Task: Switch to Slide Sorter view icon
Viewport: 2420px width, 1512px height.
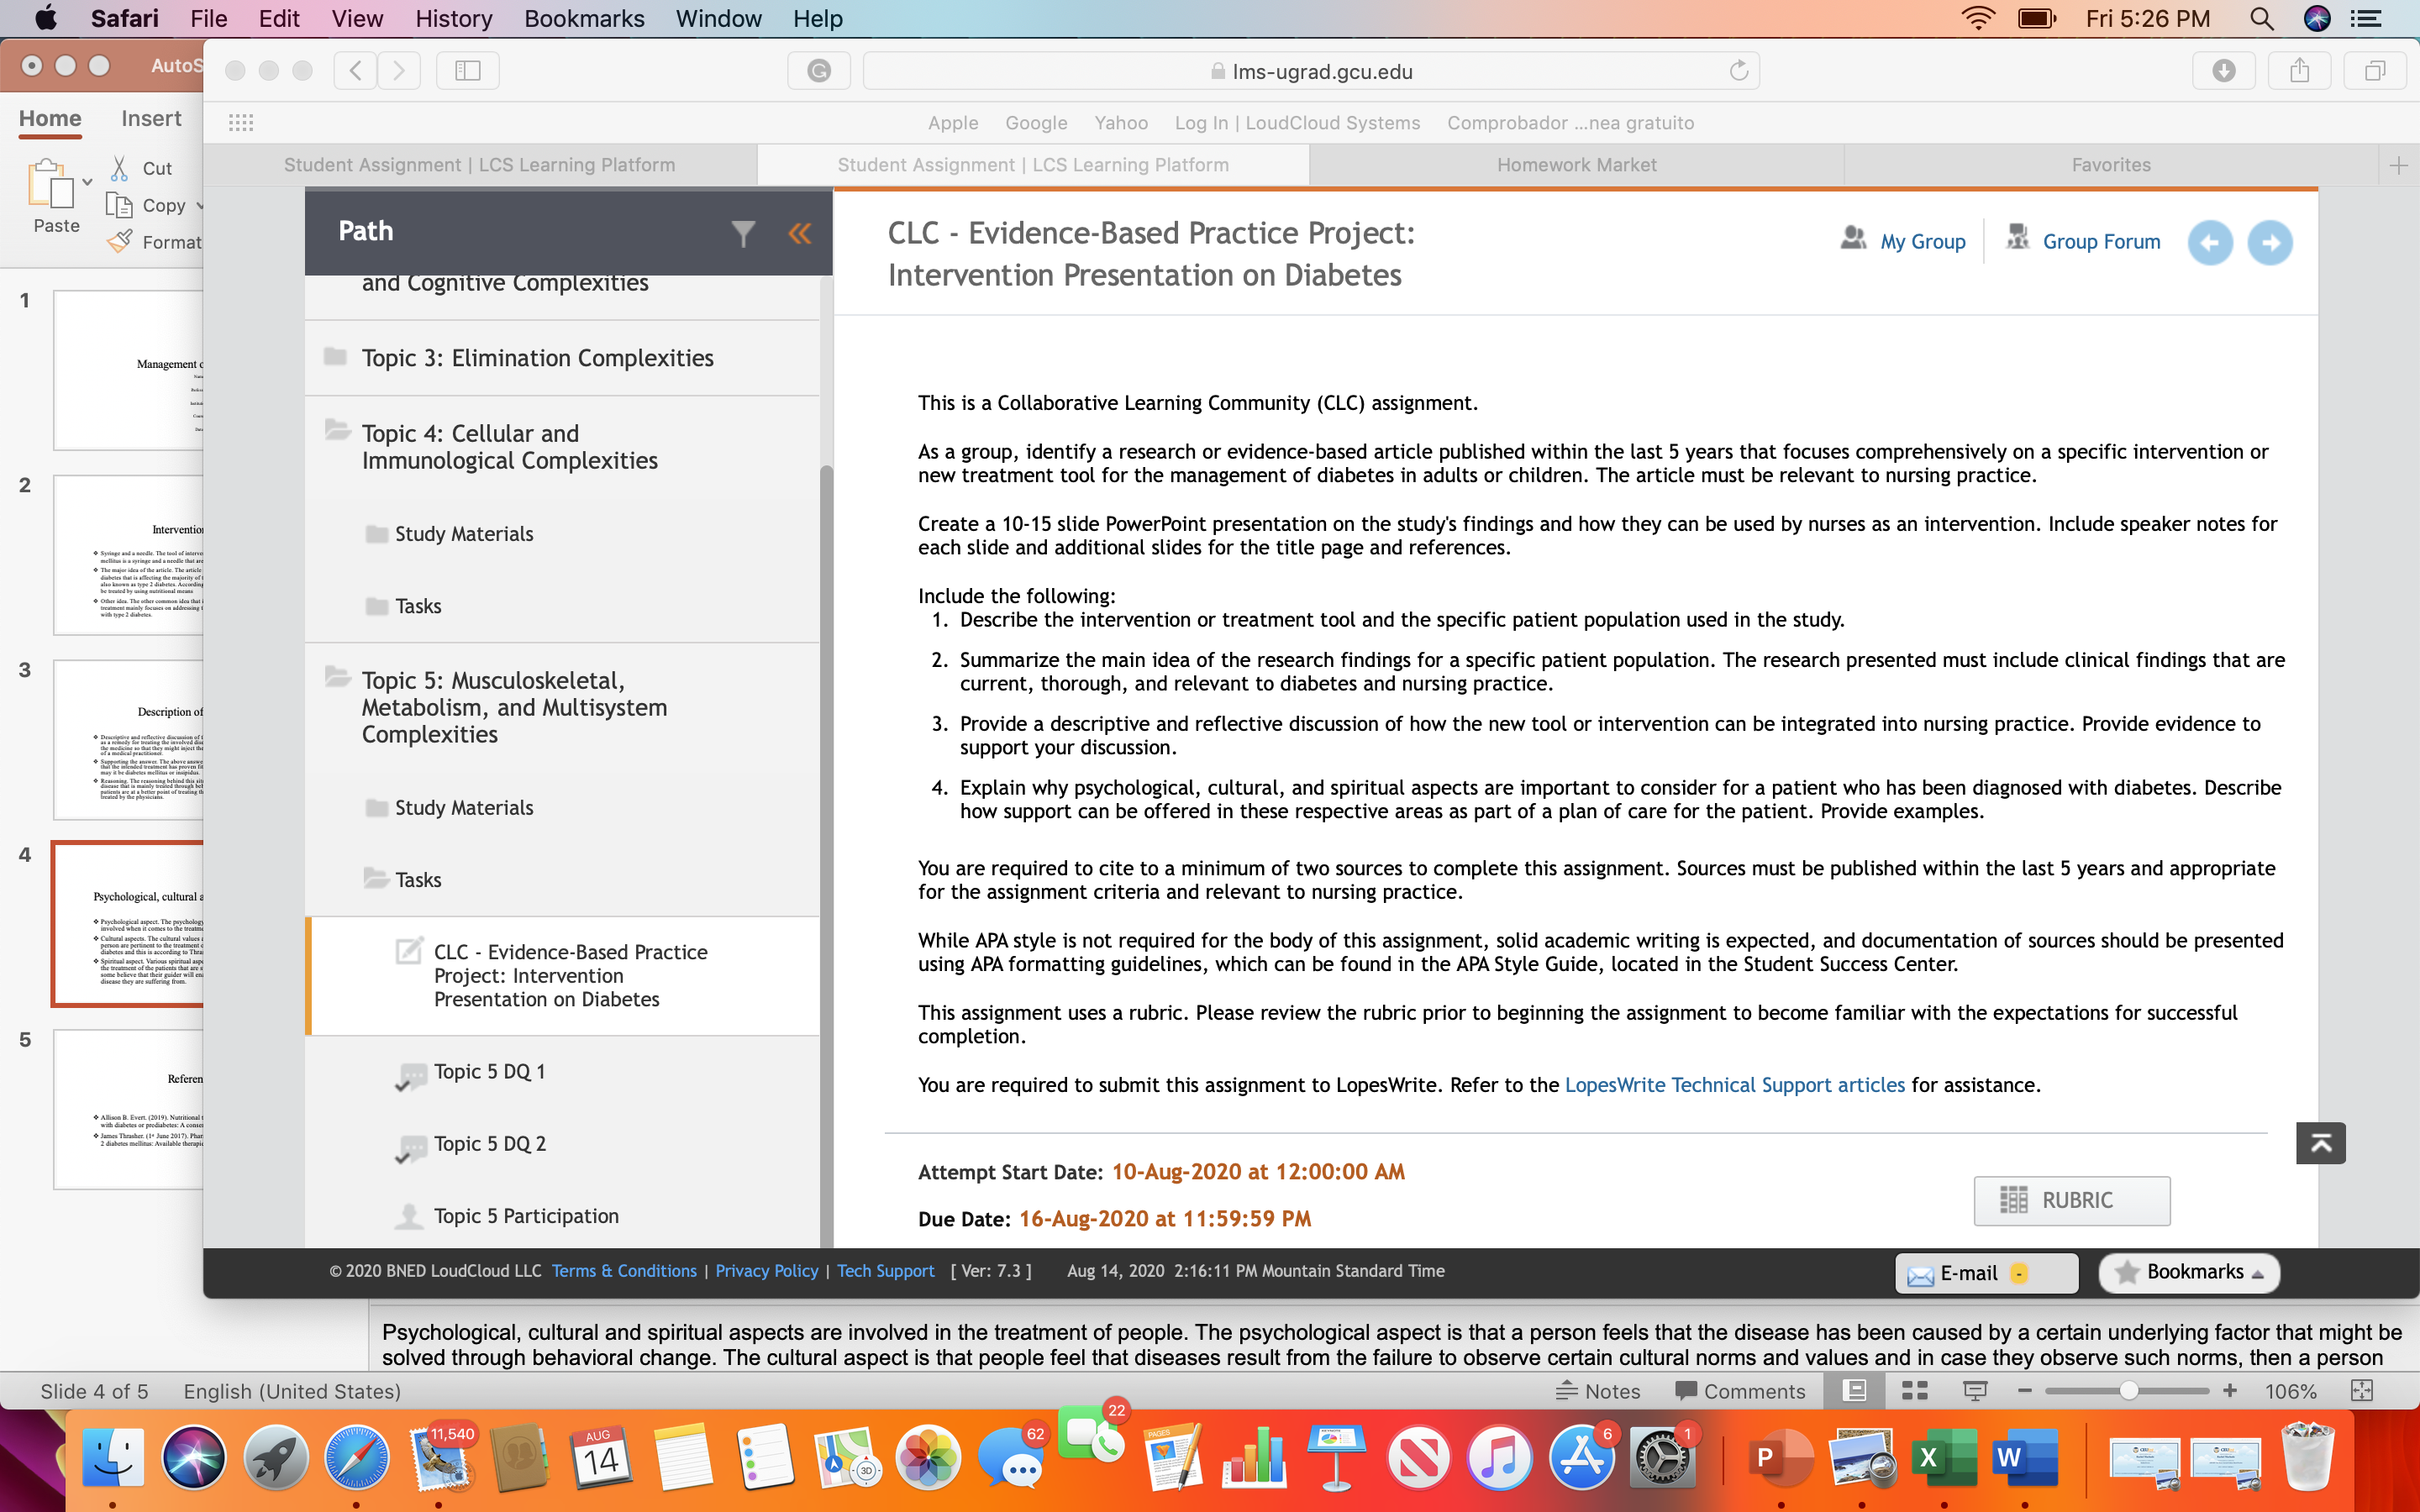Action: tap(1914, 1391)
